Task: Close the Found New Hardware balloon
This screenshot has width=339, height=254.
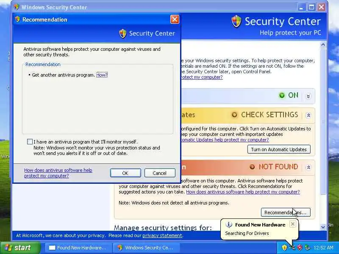Action: pos(293,224)
